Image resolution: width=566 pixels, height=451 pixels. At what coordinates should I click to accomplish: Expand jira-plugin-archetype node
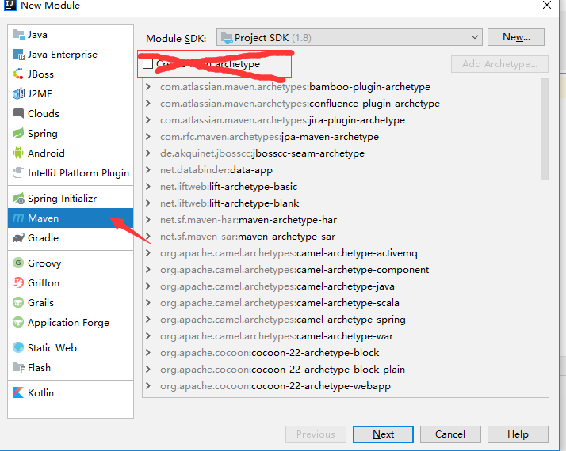(148, 120)
